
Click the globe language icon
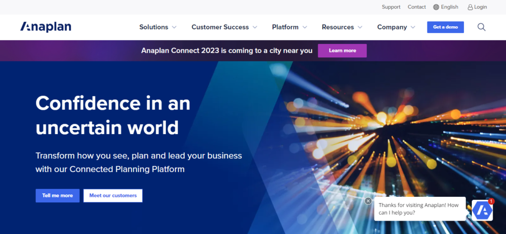(436, 7)
